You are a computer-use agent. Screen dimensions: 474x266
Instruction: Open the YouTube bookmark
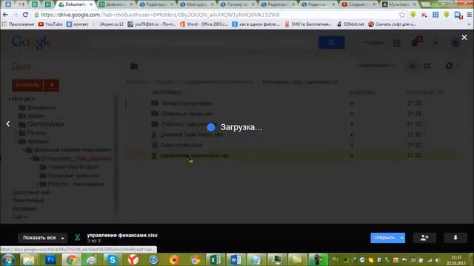[x=50, y=24]
